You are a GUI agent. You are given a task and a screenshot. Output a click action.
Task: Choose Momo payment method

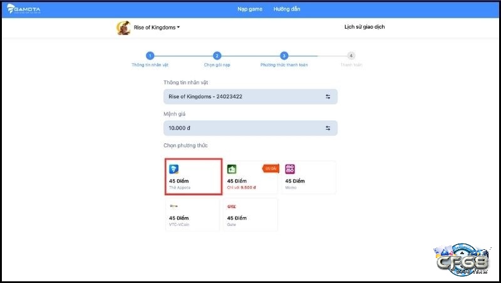pos(309,177)
